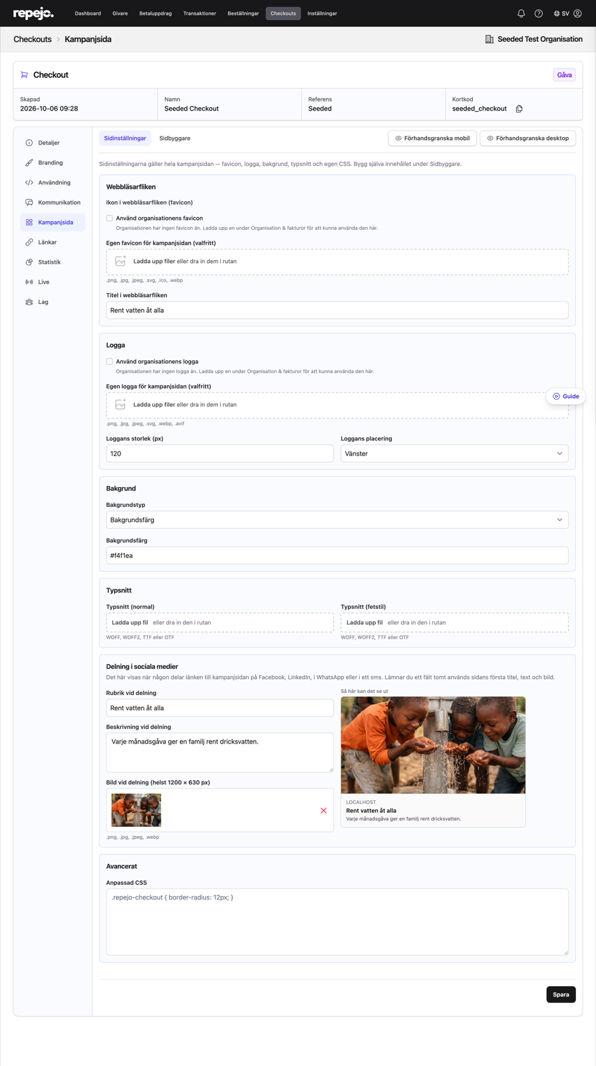Switch to the Sidbyggare tab
Viewport: 596px width, 1066px height.
175,138
